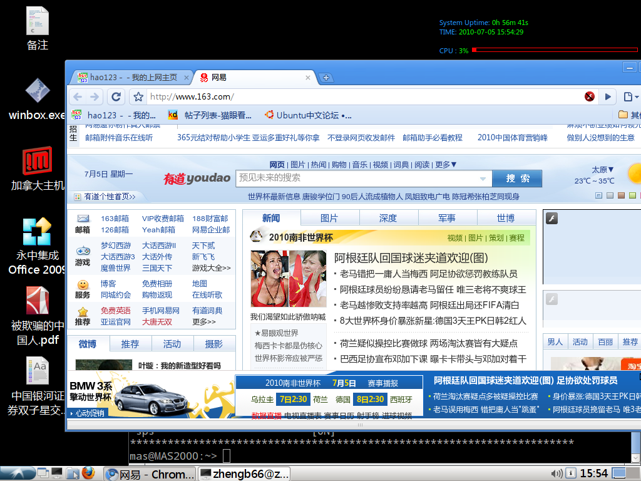Viewport: 641px width, 481px height.
Task: Select the 音乐 search category
Action: click(360, 165)
